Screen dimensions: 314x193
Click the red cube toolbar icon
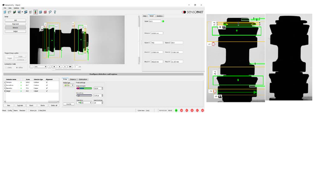pos(45,12)
